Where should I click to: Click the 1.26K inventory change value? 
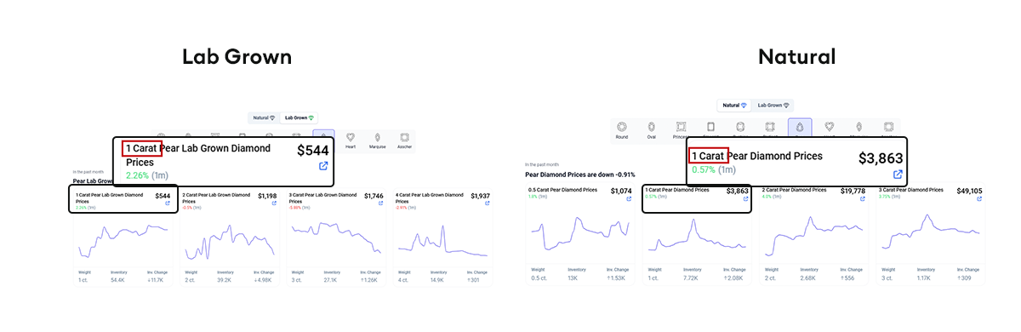369,279
